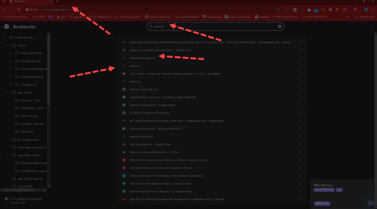Bookmark this page with the star icon
Screen dimensions: 377x209
pyautogui.click(x=278, y=10)
